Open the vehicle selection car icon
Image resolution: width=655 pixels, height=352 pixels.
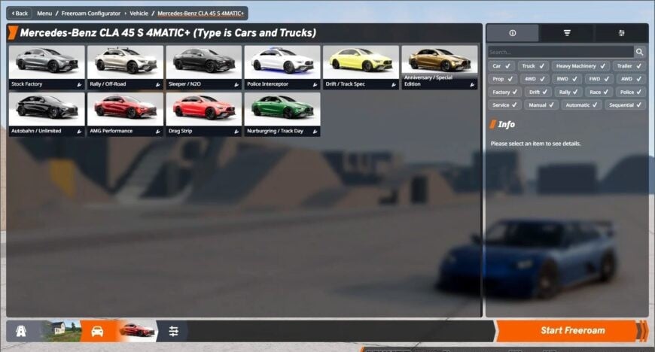click(x=97, y=331)
